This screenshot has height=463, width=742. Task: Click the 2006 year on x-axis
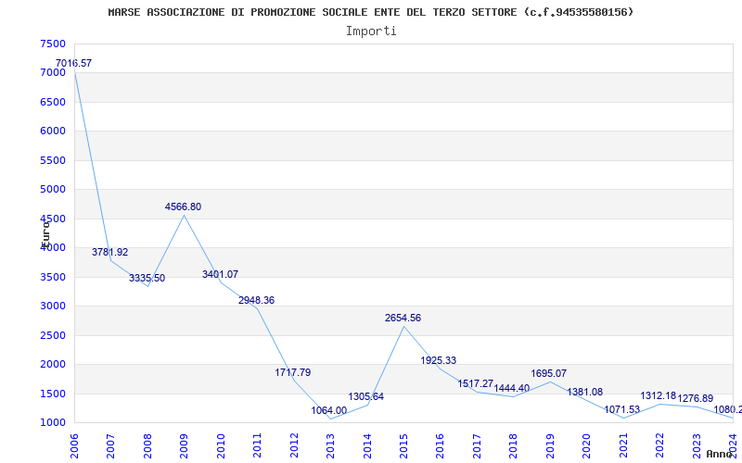click(x=74, y=444)
